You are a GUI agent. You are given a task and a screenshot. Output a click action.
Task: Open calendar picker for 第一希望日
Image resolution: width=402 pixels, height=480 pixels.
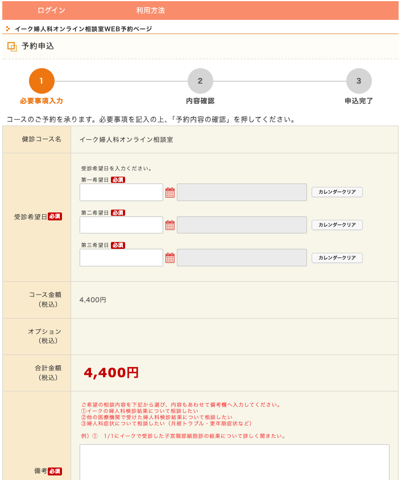click(170, 193)
